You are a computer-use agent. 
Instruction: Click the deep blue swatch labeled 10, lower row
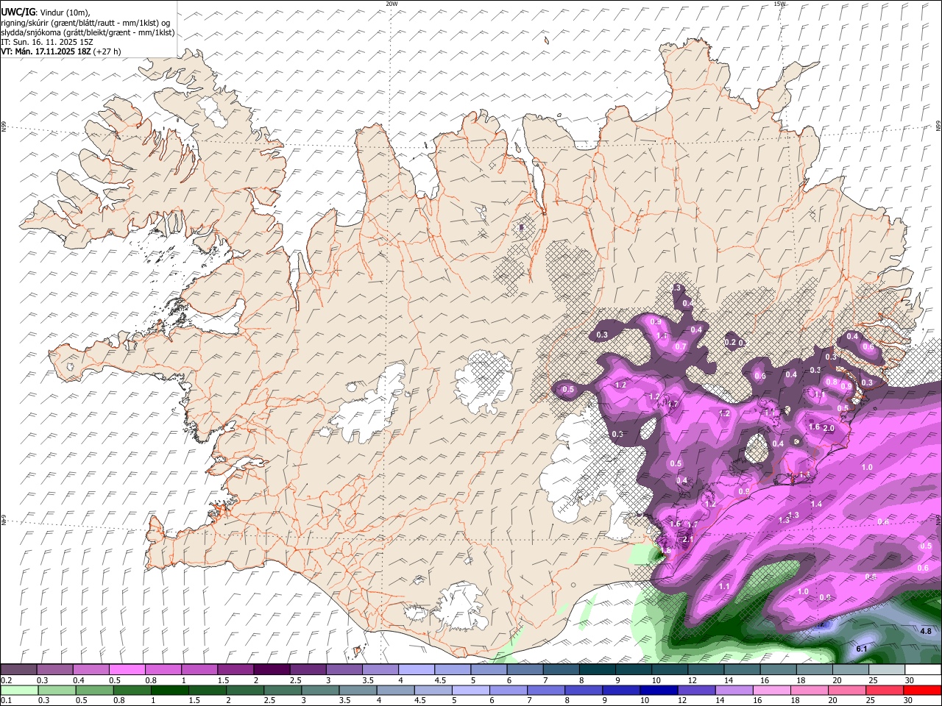pos(659,690)
